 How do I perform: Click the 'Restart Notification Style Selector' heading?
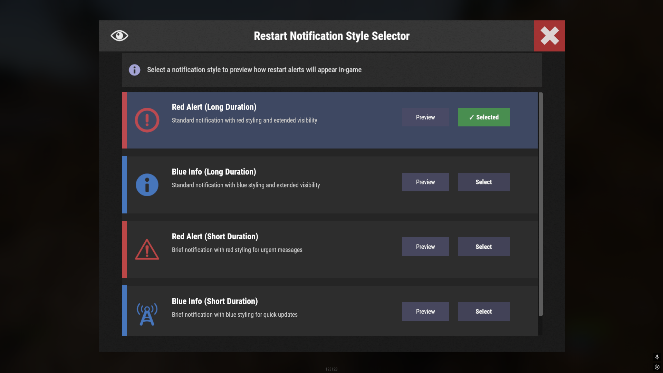click(331, 36)
